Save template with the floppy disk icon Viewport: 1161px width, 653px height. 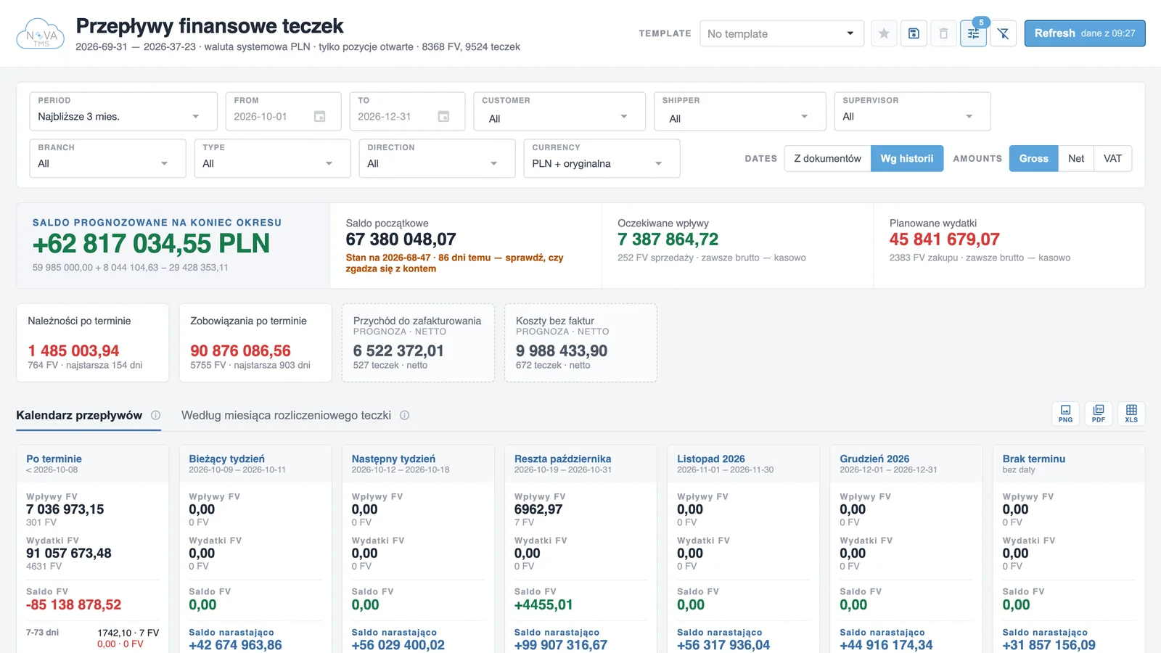click(914, 33)
